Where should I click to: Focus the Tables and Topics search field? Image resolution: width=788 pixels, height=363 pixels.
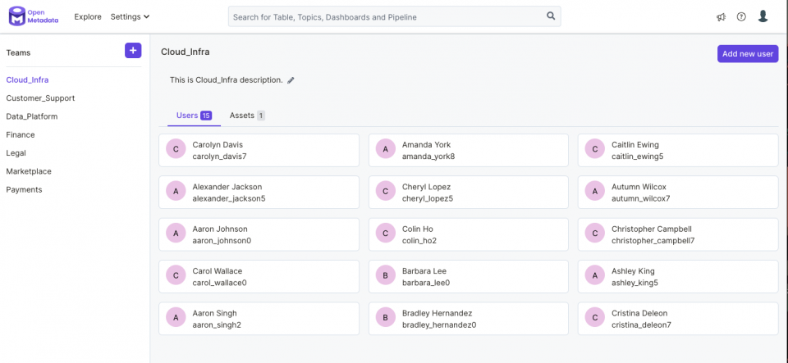pos(395,16)
